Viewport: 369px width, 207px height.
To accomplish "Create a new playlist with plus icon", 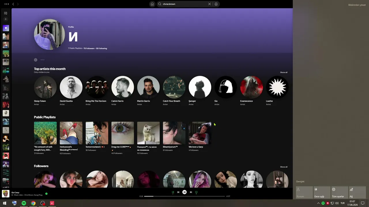I will pos(5,19).
